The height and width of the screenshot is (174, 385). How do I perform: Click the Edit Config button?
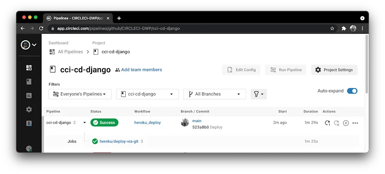[x=241, y=70]
